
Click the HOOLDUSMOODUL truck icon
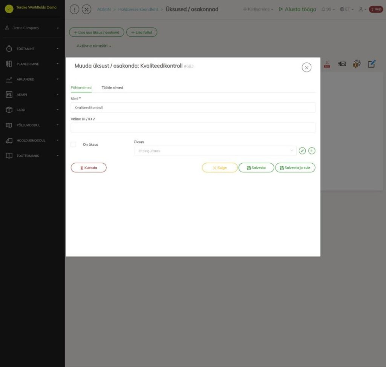[9, 140]
